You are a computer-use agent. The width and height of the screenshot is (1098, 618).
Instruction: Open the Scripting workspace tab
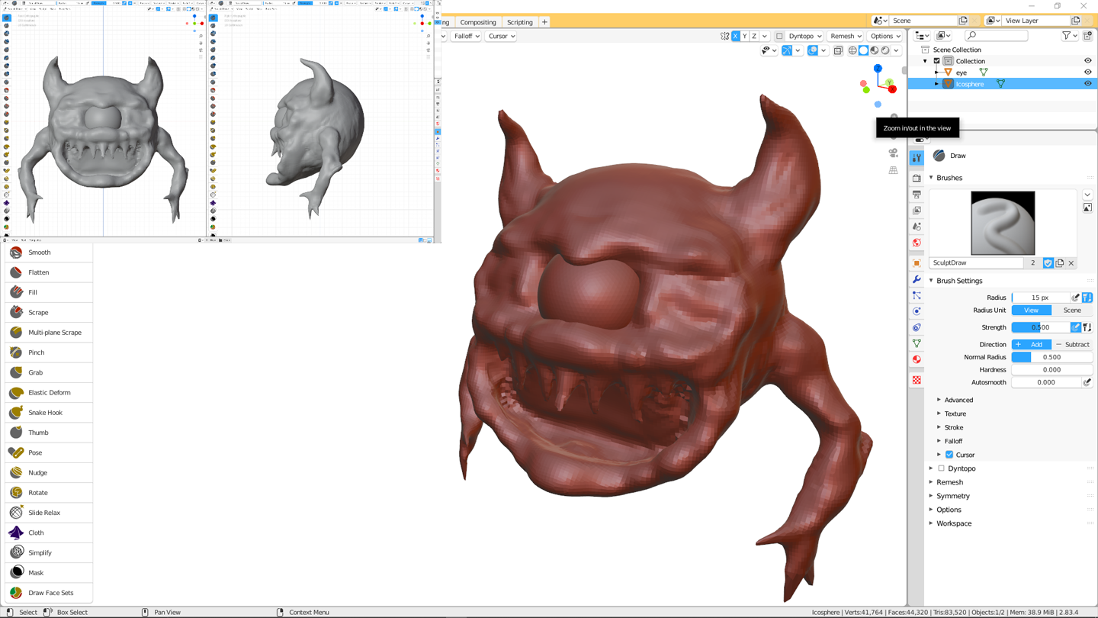coord(520,22)
